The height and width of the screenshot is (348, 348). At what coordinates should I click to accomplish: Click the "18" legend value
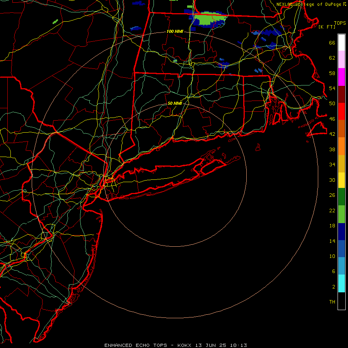tap(332, 226)
